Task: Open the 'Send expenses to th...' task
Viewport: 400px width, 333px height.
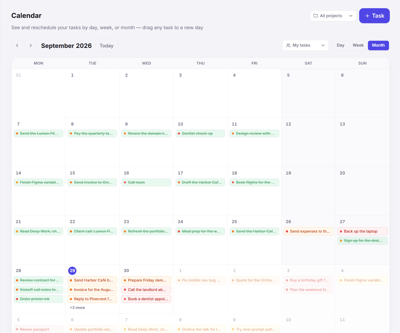Action: click(308, 231)
